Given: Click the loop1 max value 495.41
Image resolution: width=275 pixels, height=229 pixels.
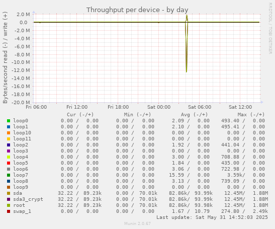Looking at the screenshot, I should pos(230,127).
